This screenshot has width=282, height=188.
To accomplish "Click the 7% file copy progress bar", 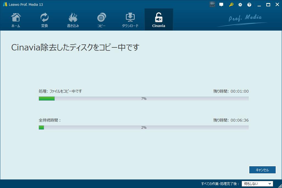I will tap(144, 98).
